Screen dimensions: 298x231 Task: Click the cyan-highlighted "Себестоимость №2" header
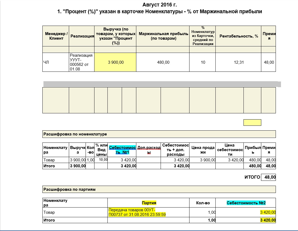pos(246,203)
